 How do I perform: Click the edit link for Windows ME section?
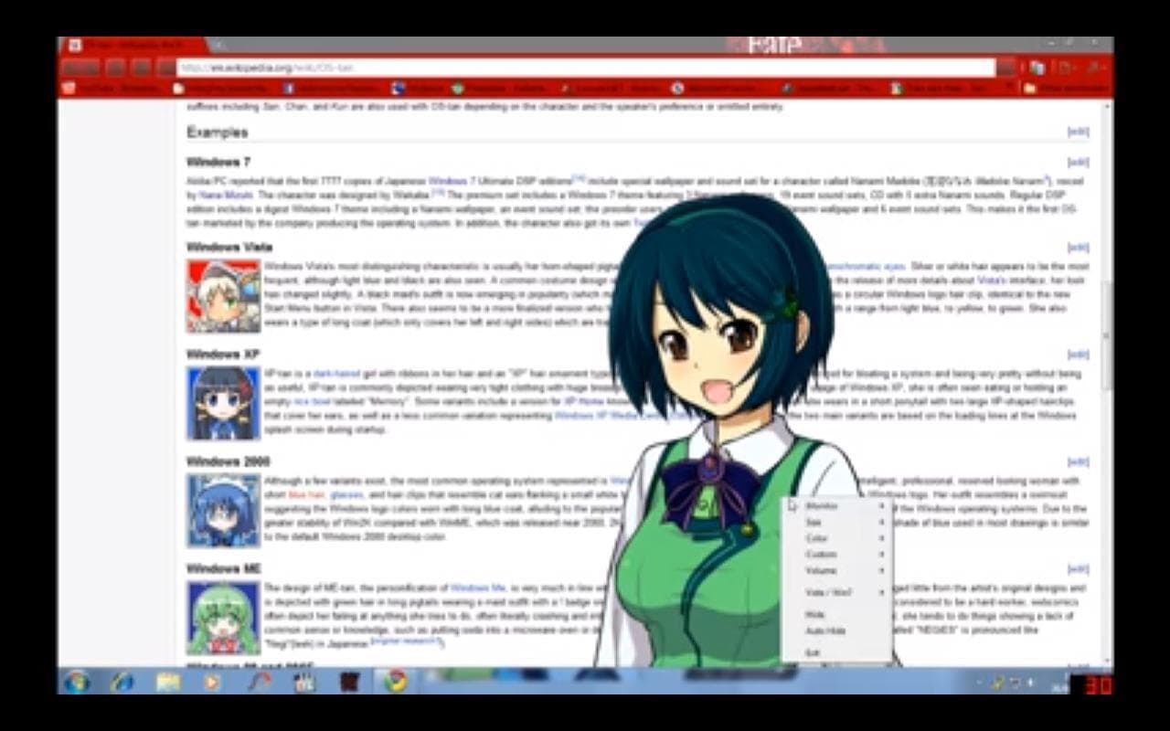[1078, 569]
